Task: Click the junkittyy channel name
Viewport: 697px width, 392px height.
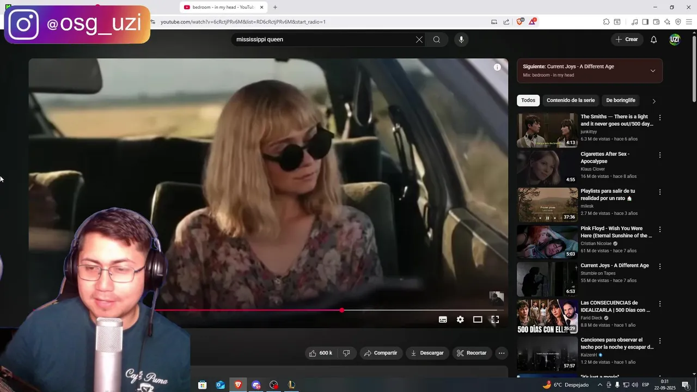Action: pos(589,132)
